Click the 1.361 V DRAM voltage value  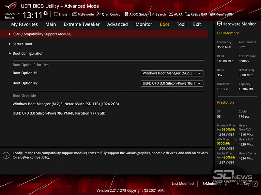point(222,89)
